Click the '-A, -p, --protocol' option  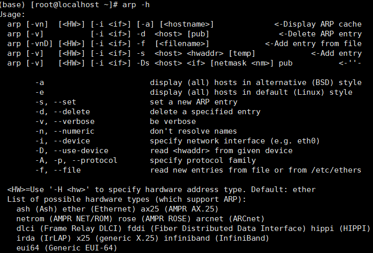coord(76,160)
